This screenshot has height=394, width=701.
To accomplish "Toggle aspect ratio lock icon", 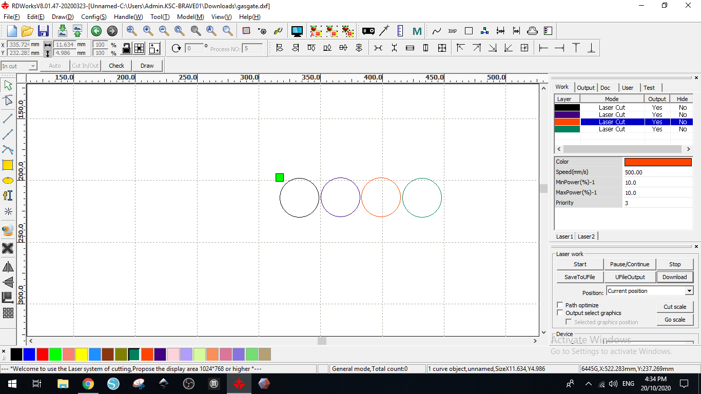I will (x=126, y=48).
